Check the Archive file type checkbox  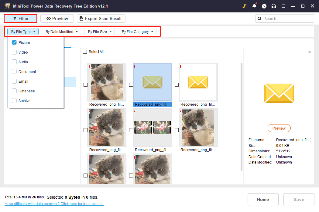tap(14, 101)
